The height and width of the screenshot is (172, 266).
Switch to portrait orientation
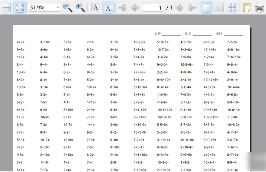click(x=96, y=8)
